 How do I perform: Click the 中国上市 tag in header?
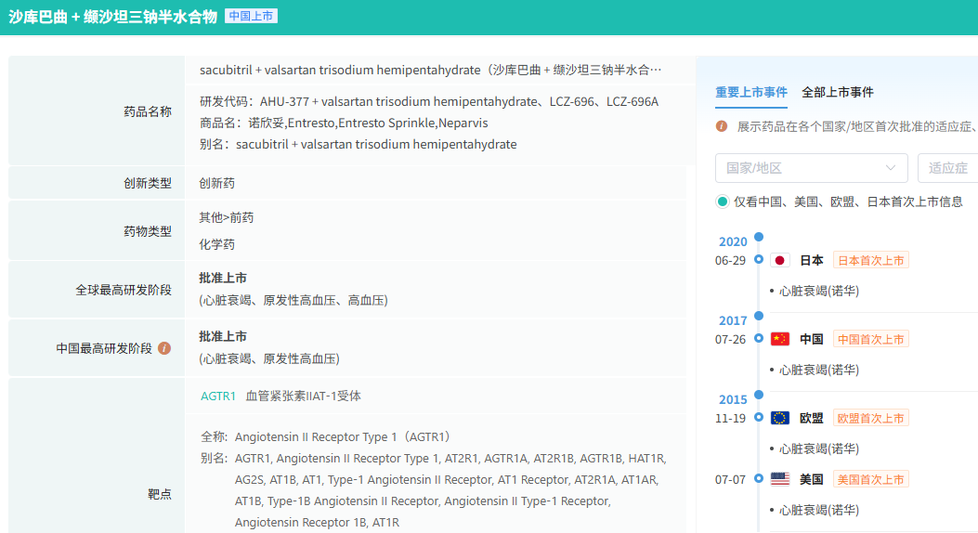(251, 17)
